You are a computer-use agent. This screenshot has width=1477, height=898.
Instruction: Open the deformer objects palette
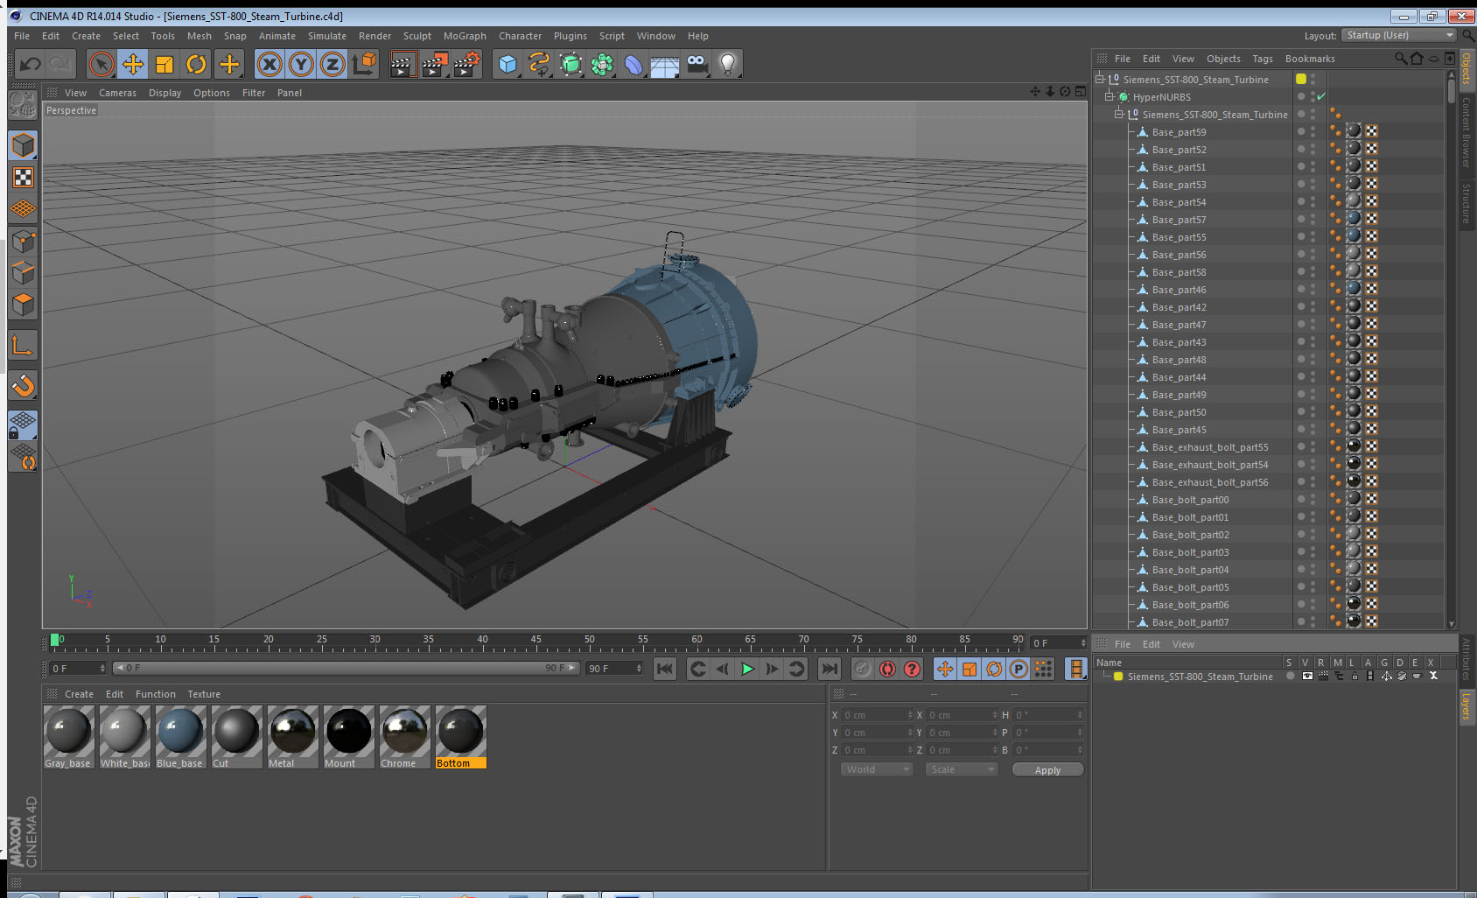point(633,64)
